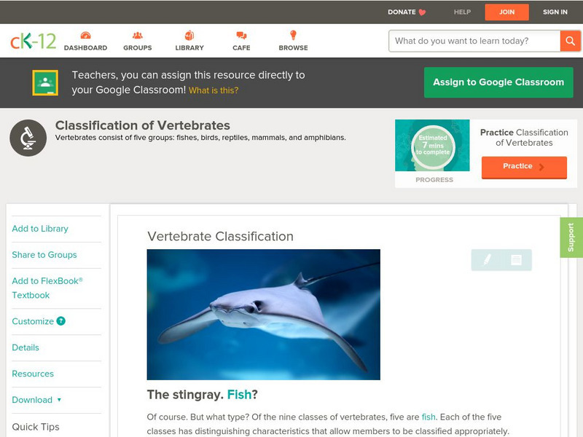Open the Help menu item
This screenshot has height=437, width=583.
click(x=462, y=12)
